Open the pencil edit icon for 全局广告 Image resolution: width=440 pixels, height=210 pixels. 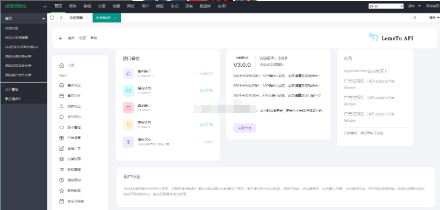click(x=62, y=149)
